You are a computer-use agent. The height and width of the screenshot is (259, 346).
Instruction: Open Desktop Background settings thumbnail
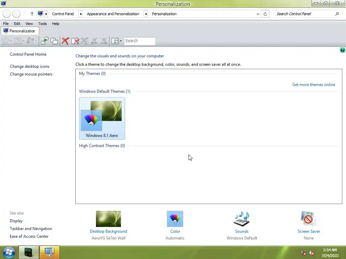tap(108, 219)
